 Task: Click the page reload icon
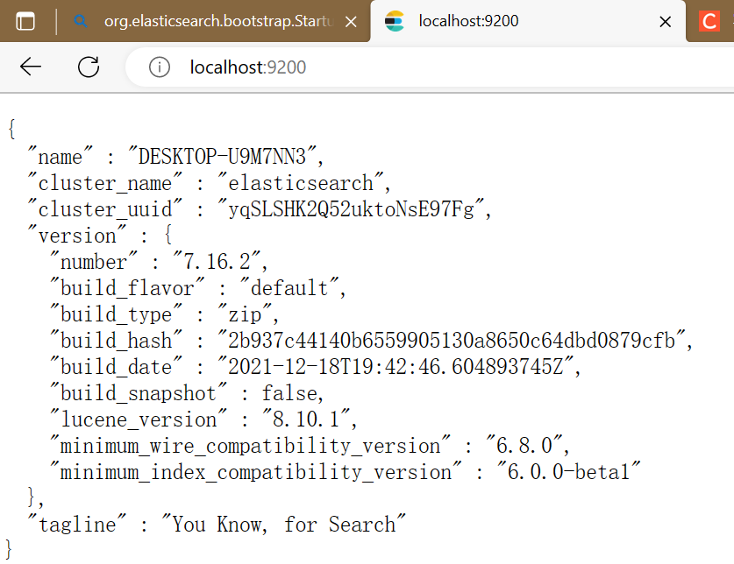click(88, 67)
